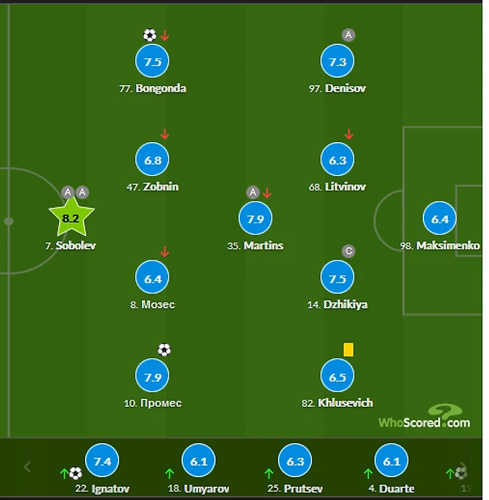Click the yellow card icon above Khlusevich

348,349
